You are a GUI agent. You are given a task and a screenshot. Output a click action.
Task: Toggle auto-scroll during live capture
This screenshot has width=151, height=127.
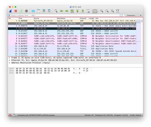(88, 11)
